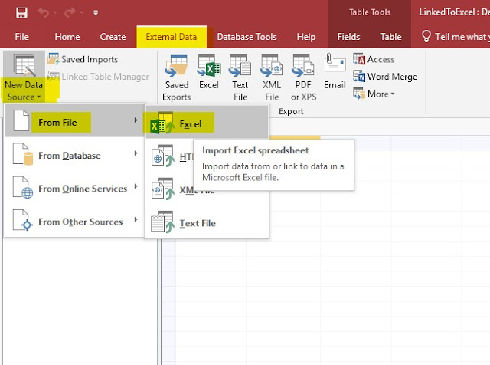The height and width of the screenshot is (365, 490).
Task: Switch to the Create tab
Action: pyautogui.click(x=113, y=37)
